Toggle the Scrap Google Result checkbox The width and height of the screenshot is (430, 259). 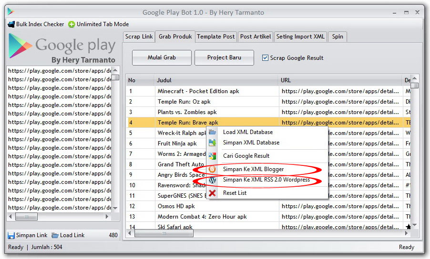point(265,58)
